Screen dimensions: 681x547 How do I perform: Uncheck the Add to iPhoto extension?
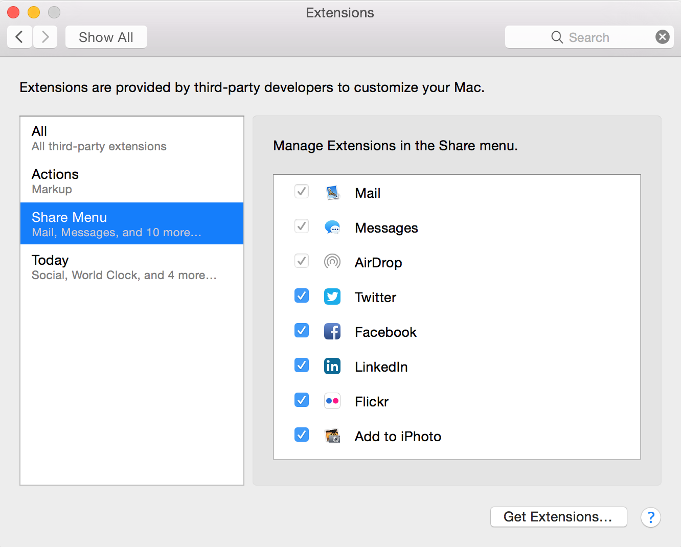(x=302, y=435)
